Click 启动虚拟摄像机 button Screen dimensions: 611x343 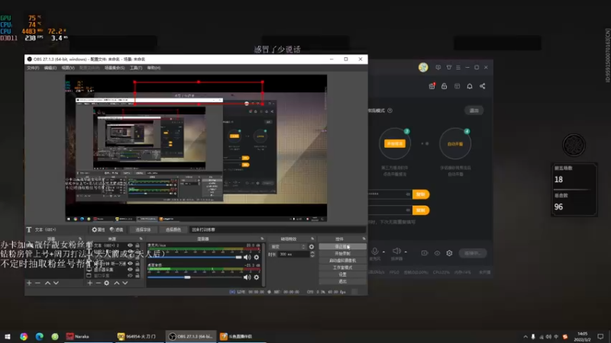coord(342,261)
